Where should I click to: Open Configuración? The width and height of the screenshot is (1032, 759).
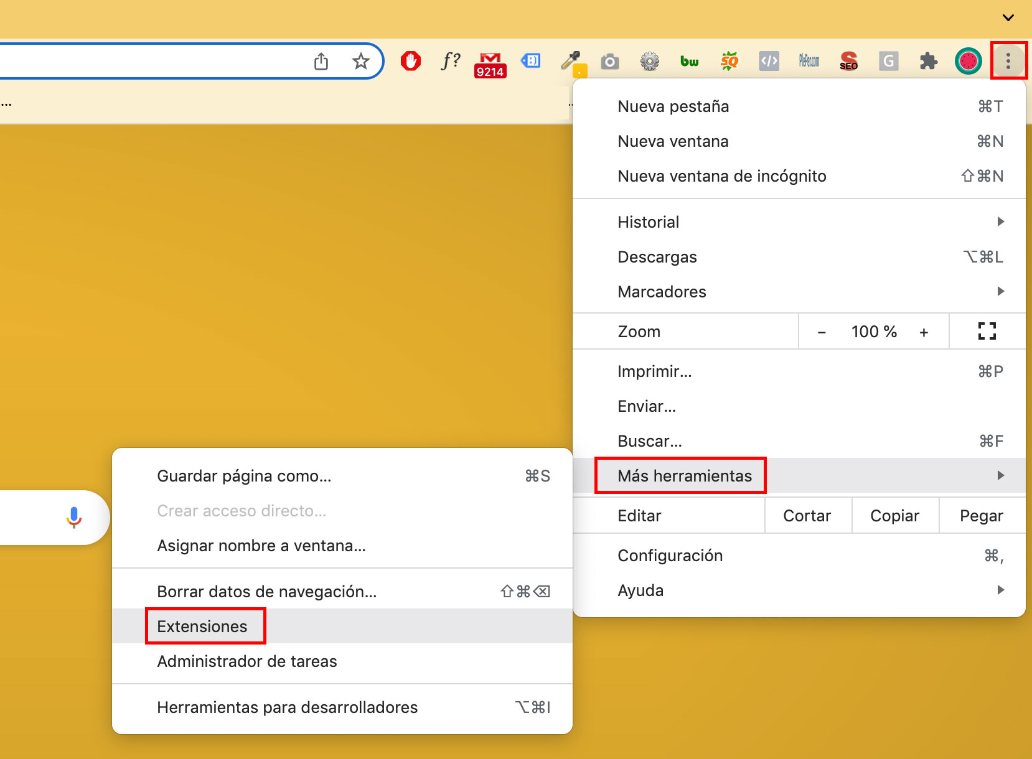(x=799, y=556)
